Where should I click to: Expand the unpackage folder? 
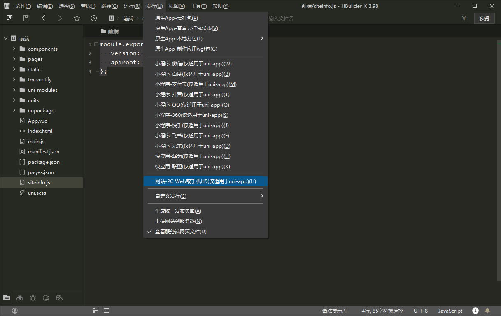(14, 111)
